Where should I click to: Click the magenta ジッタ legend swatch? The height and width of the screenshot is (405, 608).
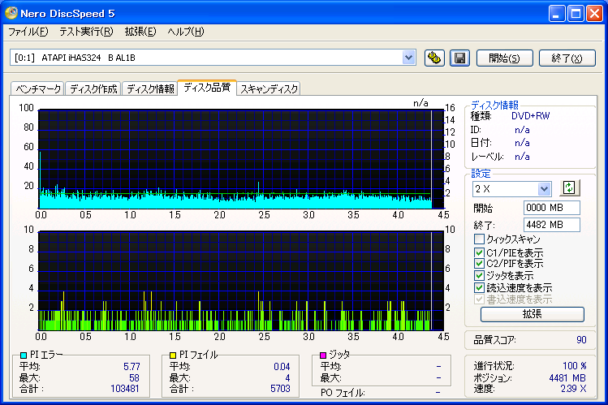322,355
